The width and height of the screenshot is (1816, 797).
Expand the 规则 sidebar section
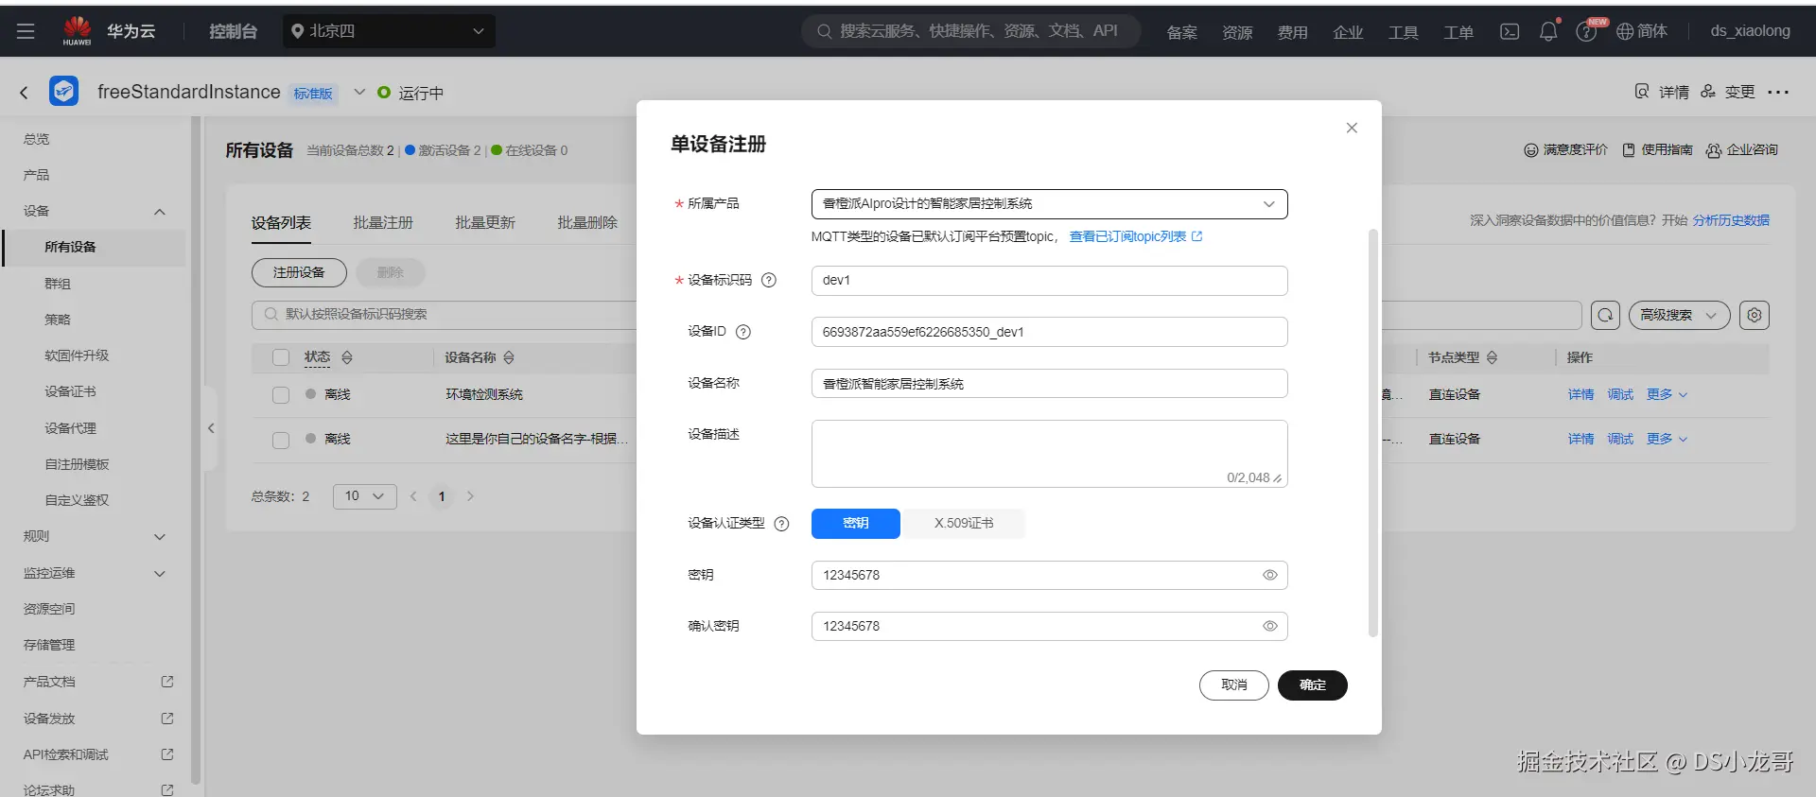[x=160, y=537]
